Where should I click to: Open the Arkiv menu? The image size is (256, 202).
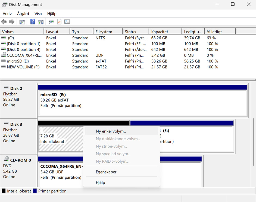7,14
